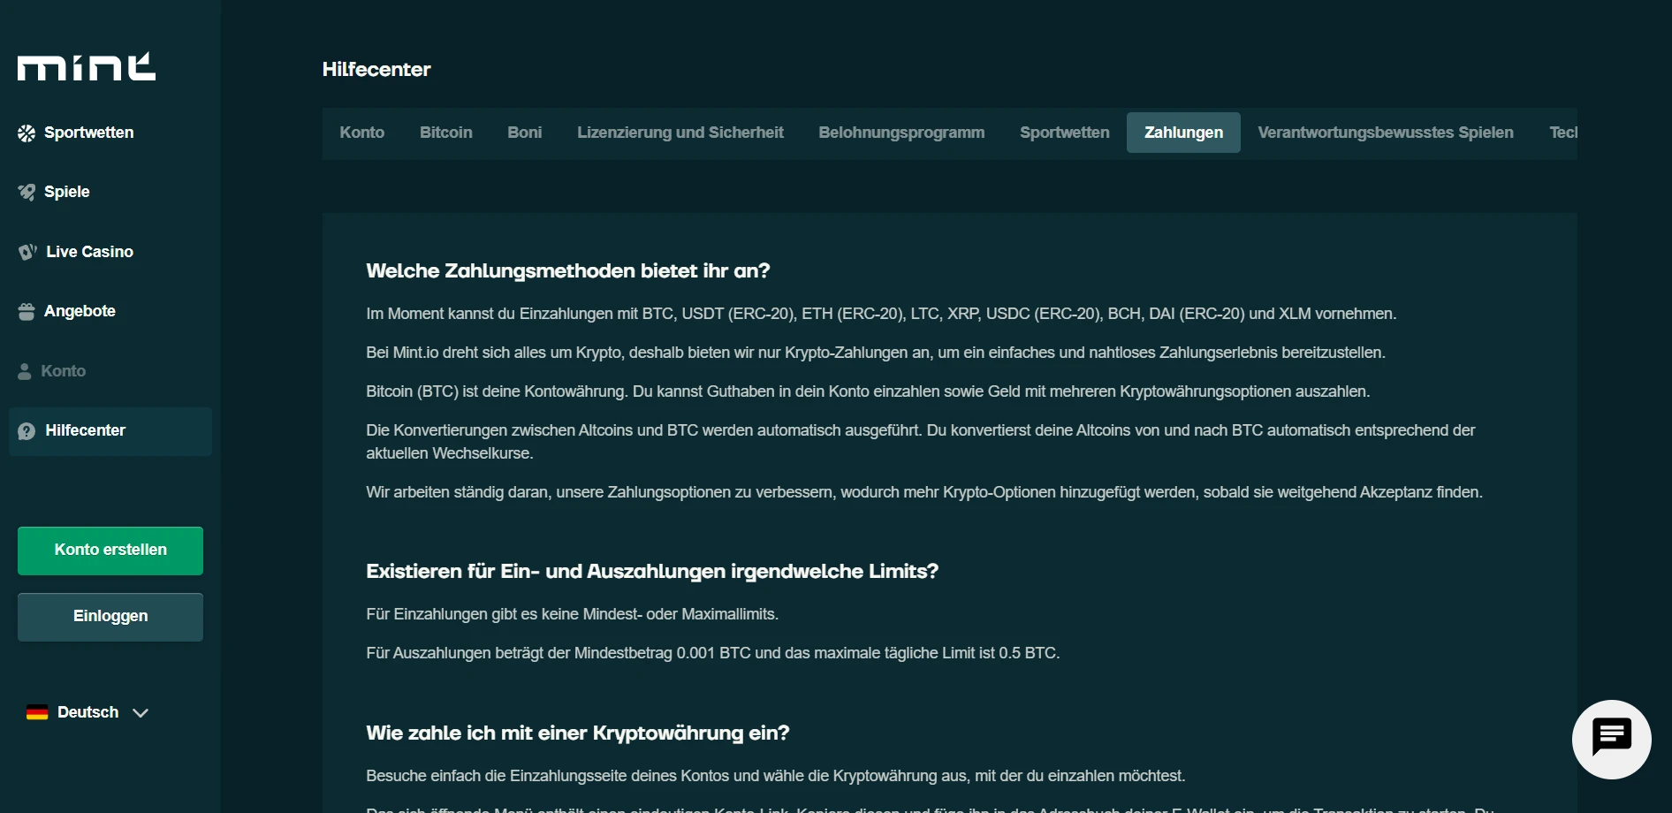1672x813 pixels.
Task: Click heading 'Welche Zahlungsmethoden bietet ihr an?'
Action: click(568, 271)
